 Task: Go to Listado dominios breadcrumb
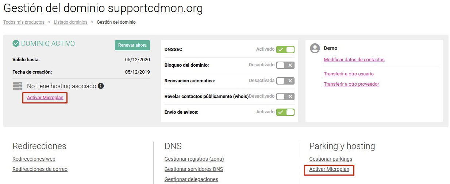coord(70,22)
